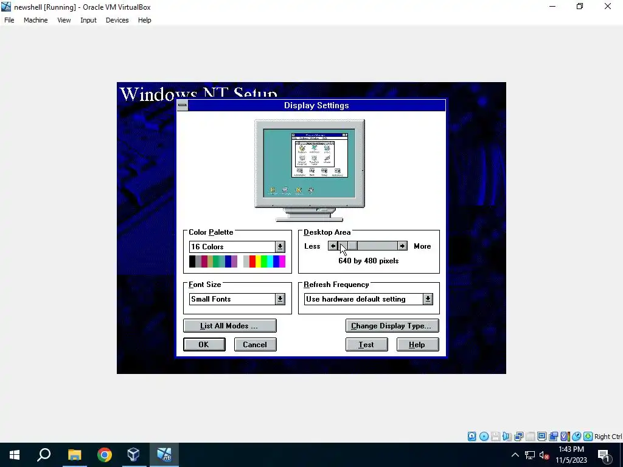Open Help for Display Settings

click(417, 345)
